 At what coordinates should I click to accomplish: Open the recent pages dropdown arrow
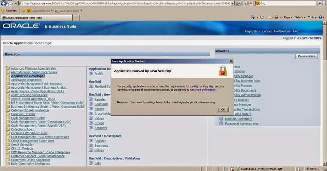(x=15, y=3)
